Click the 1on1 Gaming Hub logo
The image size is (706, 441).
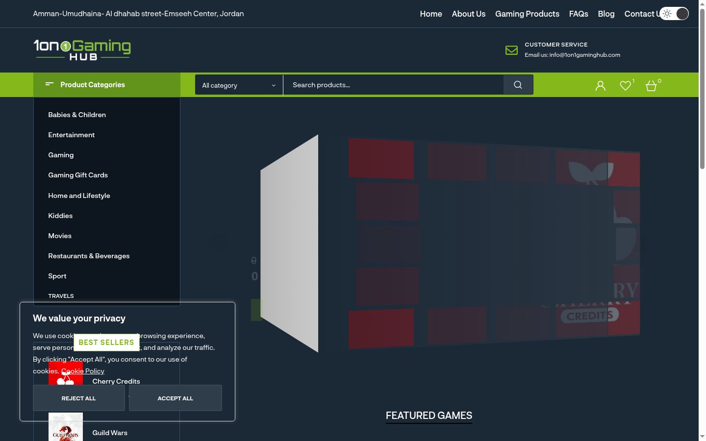coord(82,50)
